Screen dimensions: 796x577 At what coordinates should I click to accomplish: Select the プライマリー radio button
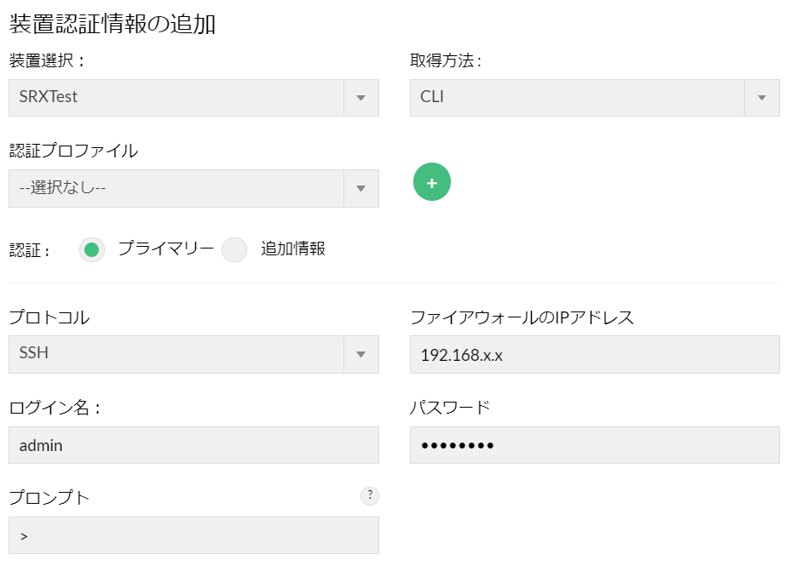click(92, 249)
